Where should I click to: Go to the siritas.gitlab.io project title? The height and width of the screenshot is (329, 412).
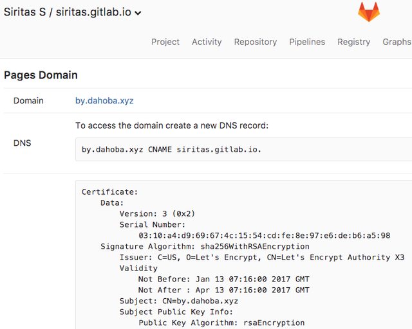tap(93, 13)
